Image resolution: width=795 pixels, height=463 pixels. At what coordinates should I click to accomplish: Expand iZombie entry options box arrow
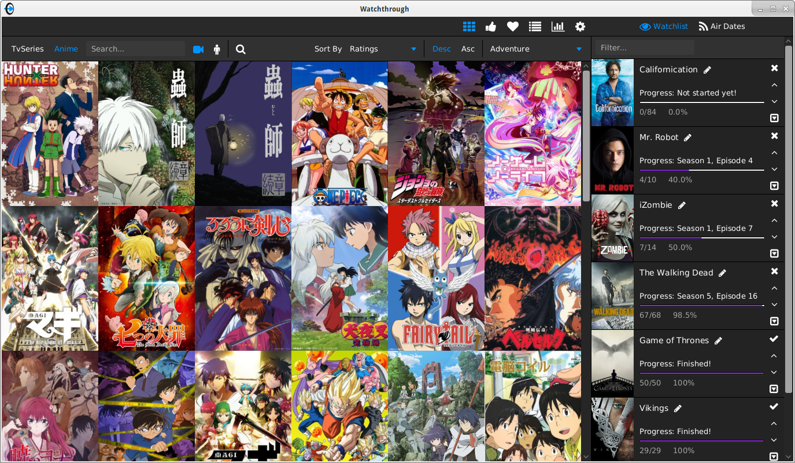774,253
